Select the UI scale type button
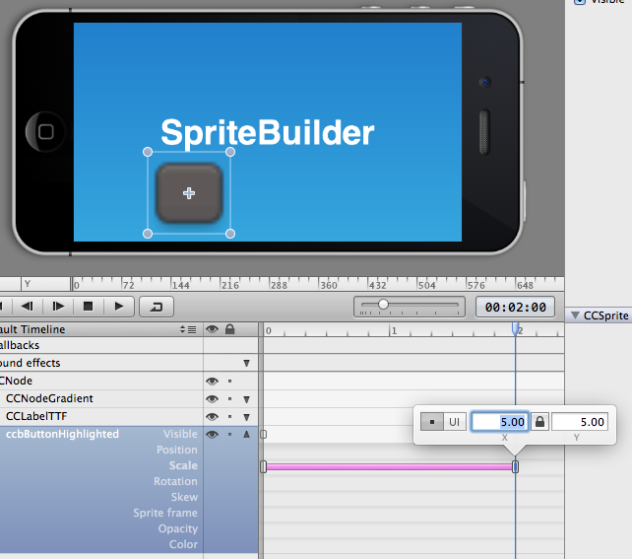 pos(455,422)
